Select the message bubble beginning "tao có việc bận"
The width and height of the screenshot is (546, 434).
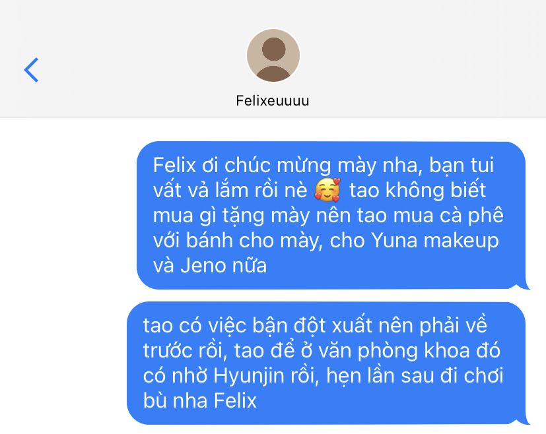click(x=326, y=363)
